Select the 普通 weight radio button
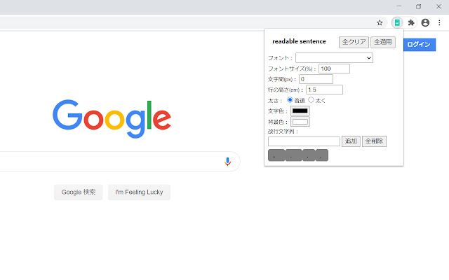Viewport: 449px width, 280px height. pyautogui.click(x=290, y=100)
